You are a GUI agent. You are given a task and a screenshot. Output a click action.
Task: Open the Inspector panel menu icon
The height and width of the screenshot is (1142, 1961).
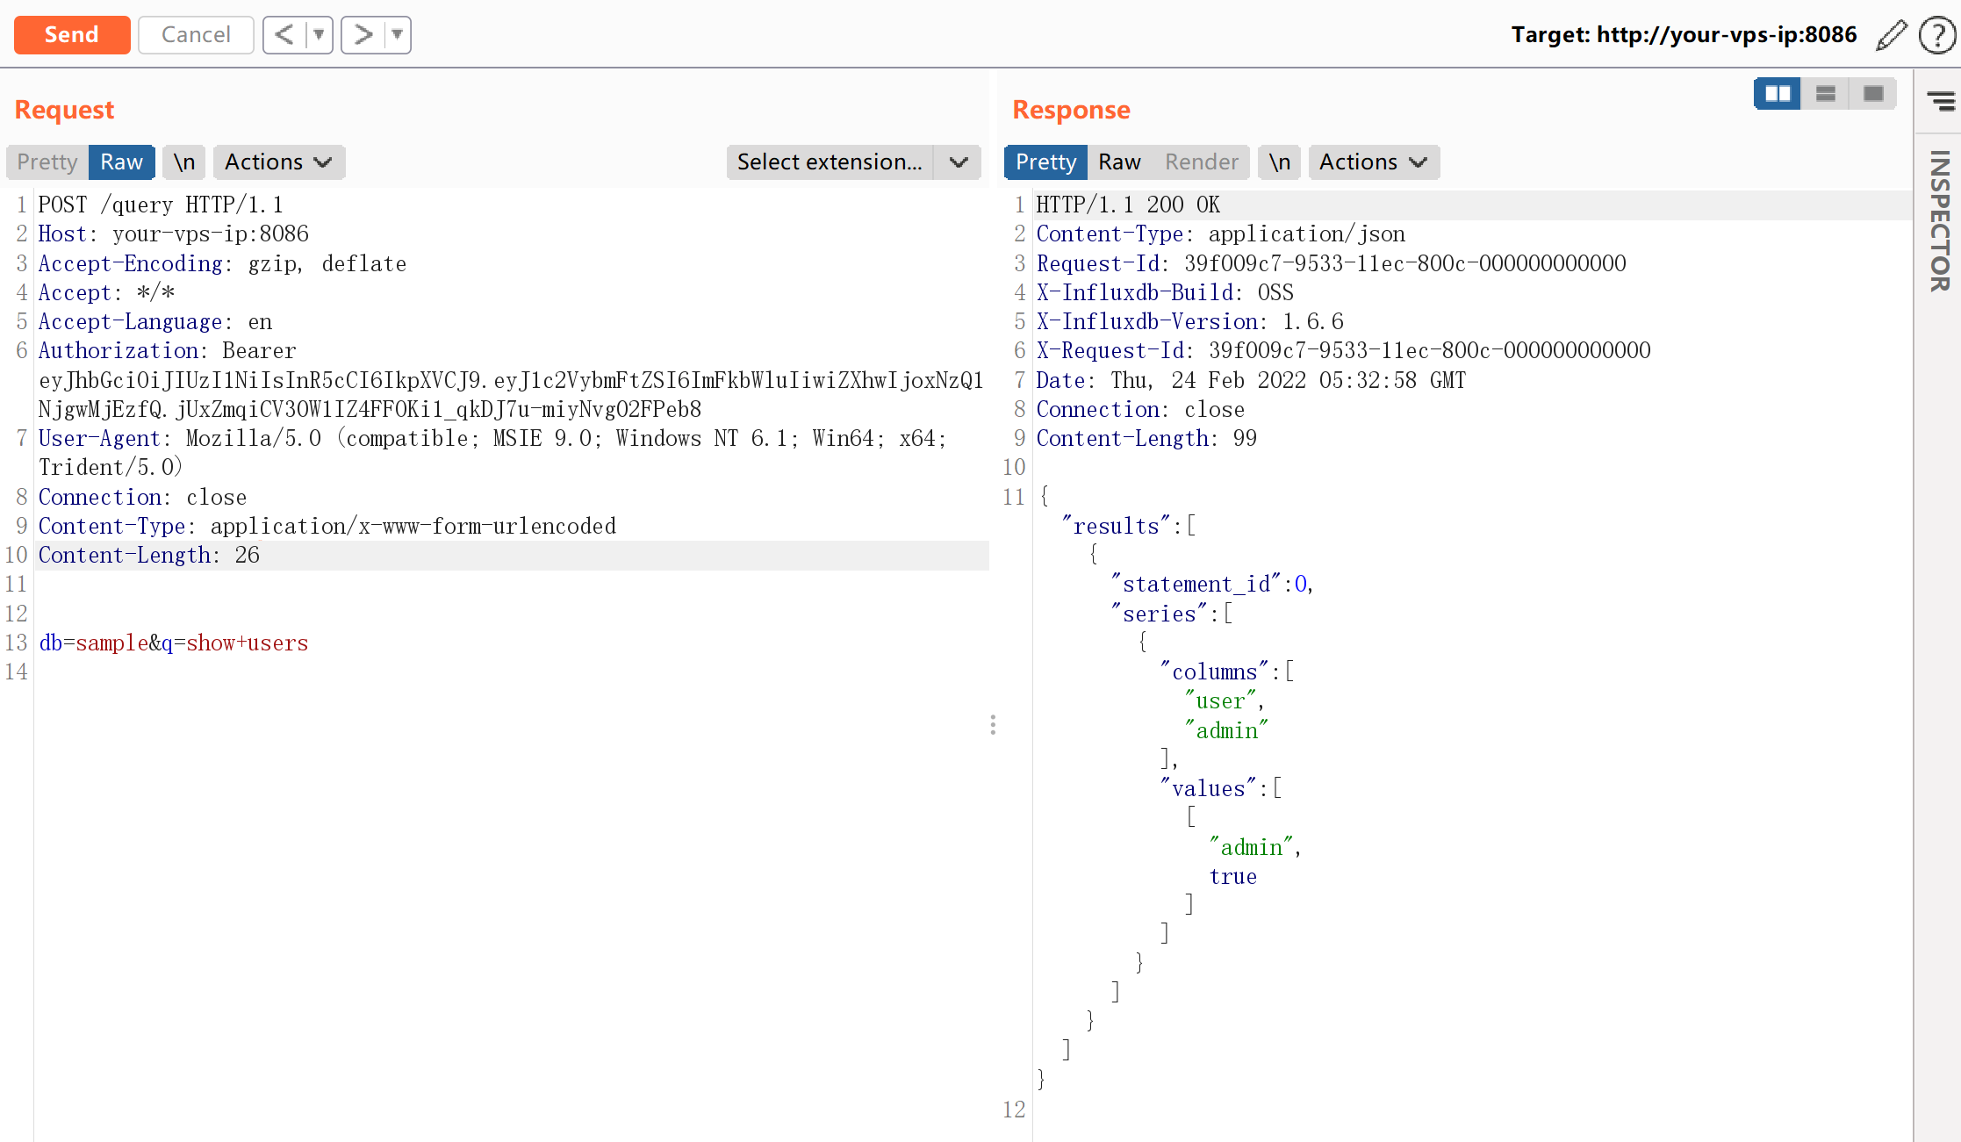[x=1940, y=101]
